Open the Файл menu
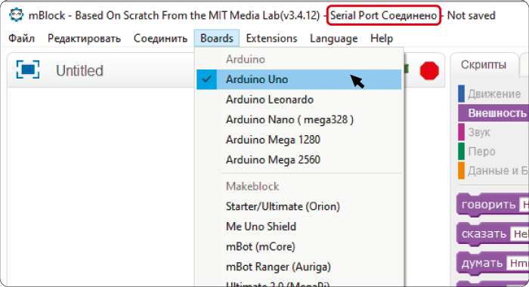529x287 pixels. click(21, 39)
